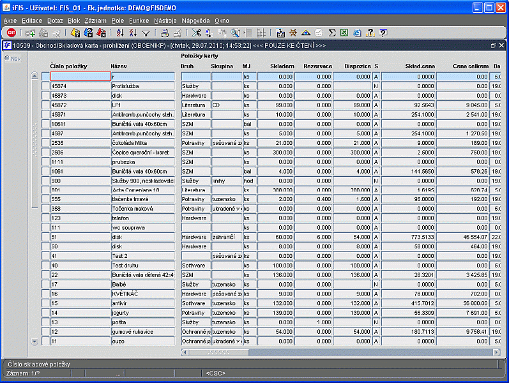Viewport: 509px width, 383px height.
Task: Open the Funkce menu
Action: click(x=139, y=21)
